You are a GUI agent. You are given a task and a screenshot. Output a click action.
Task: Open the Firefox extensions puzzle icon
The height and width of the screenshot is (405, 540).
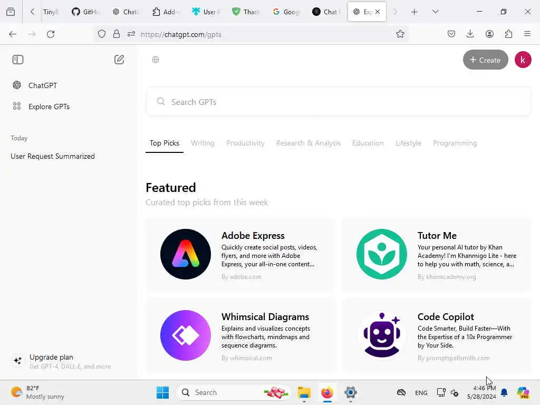508,34
